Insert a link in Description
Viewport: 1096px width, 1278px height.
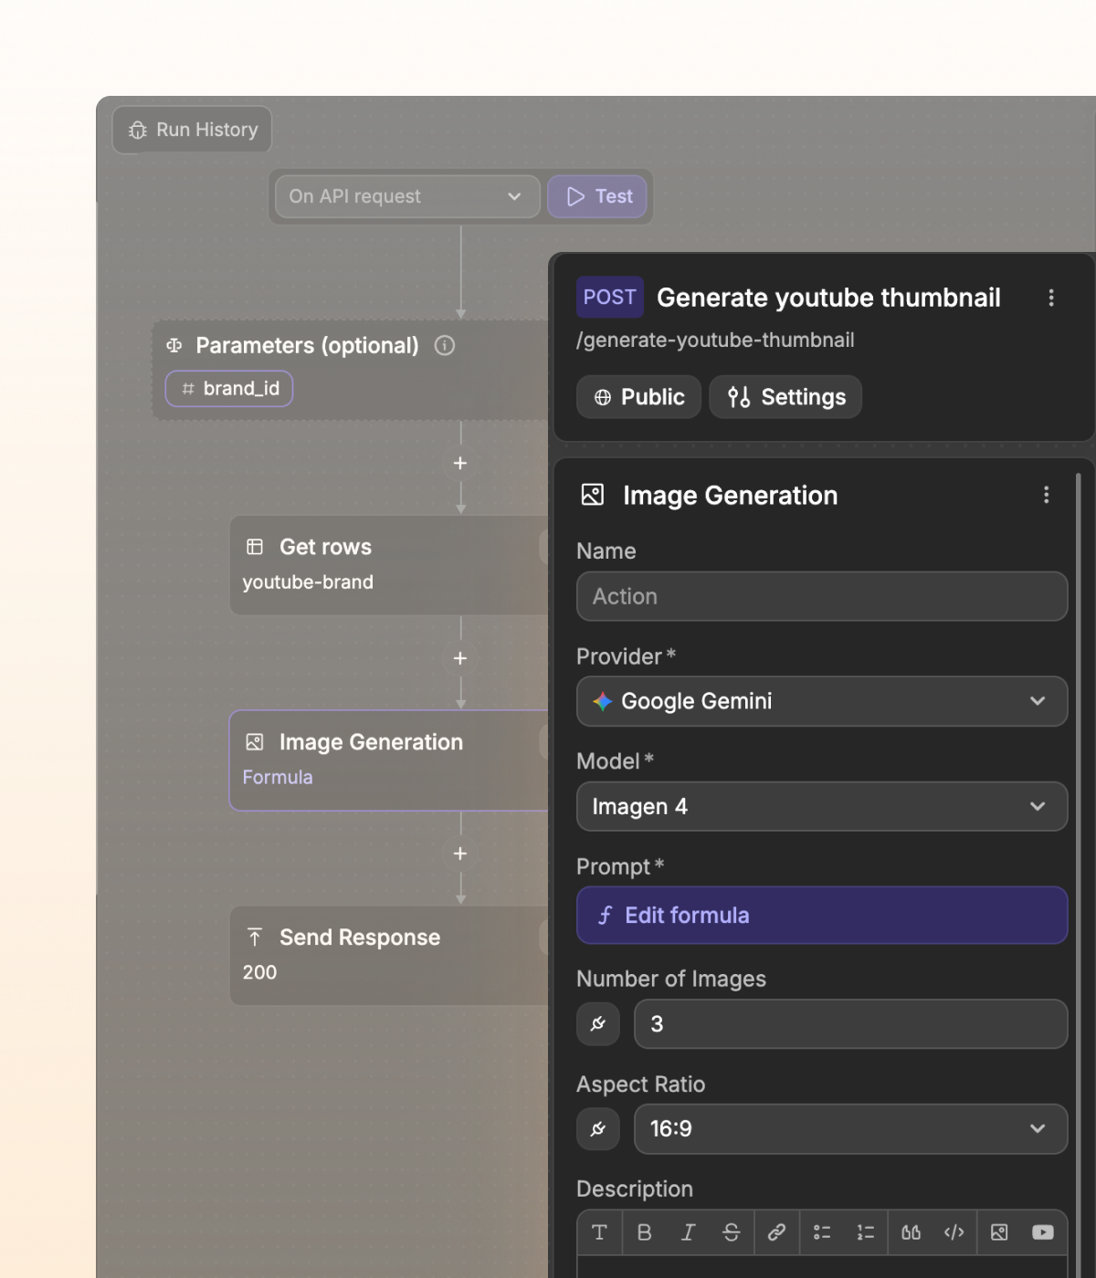pos(776,1232)
